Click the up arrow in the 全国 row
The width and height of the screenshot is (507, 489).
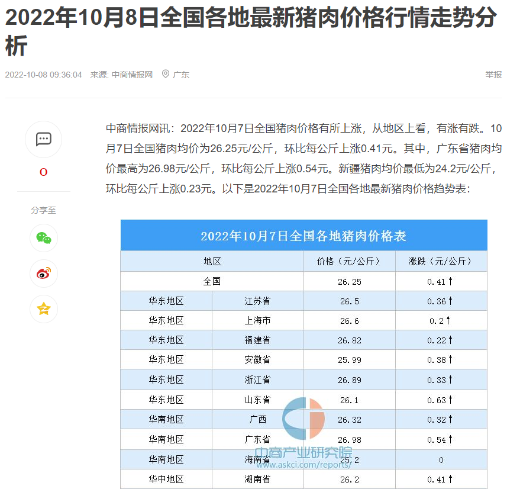(450, 281)
